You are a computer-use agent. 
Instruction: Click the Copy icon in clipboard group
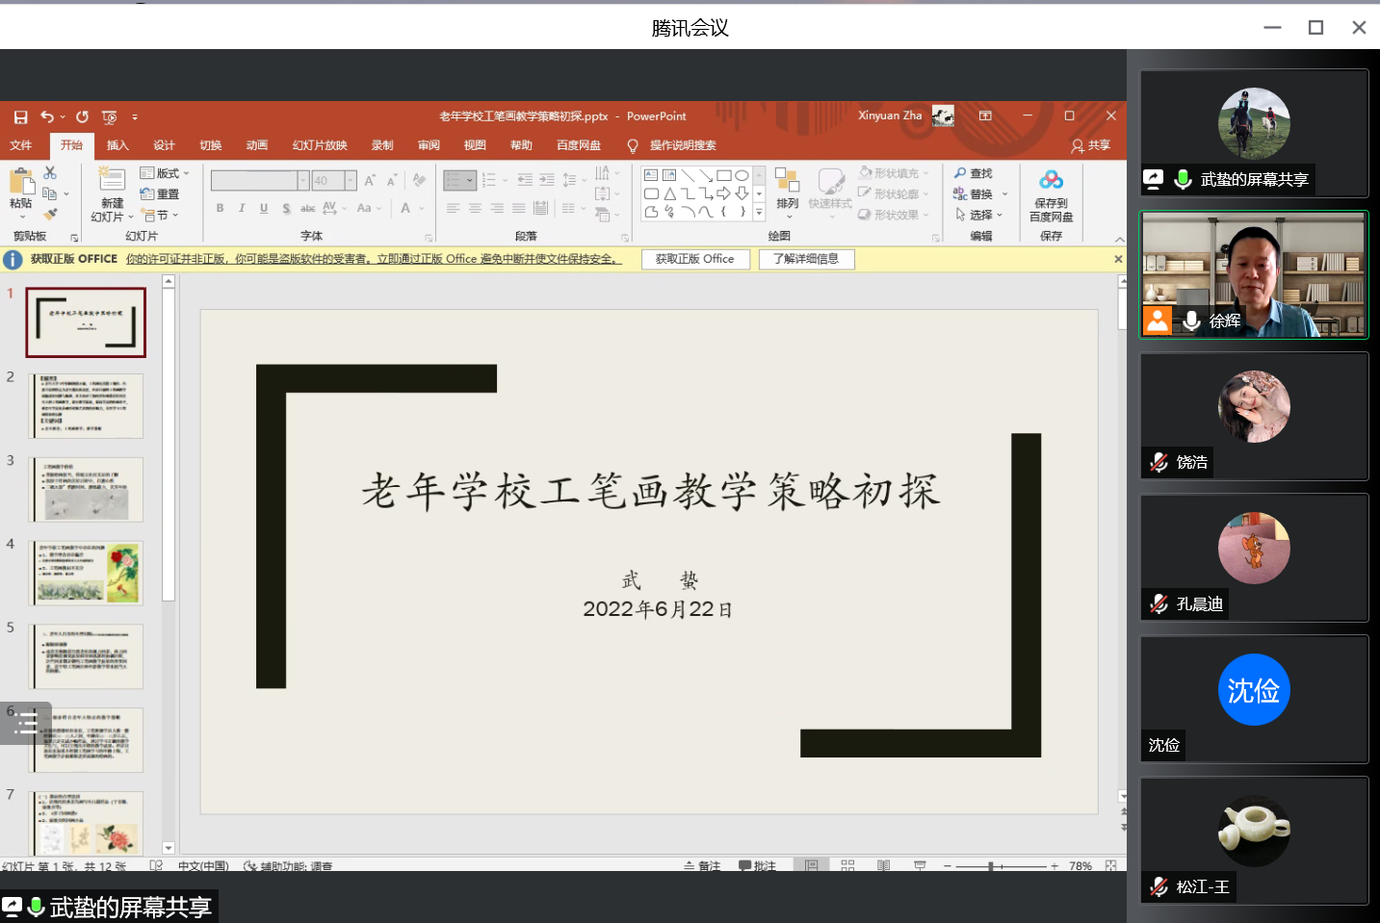click(x=50, y=193)
